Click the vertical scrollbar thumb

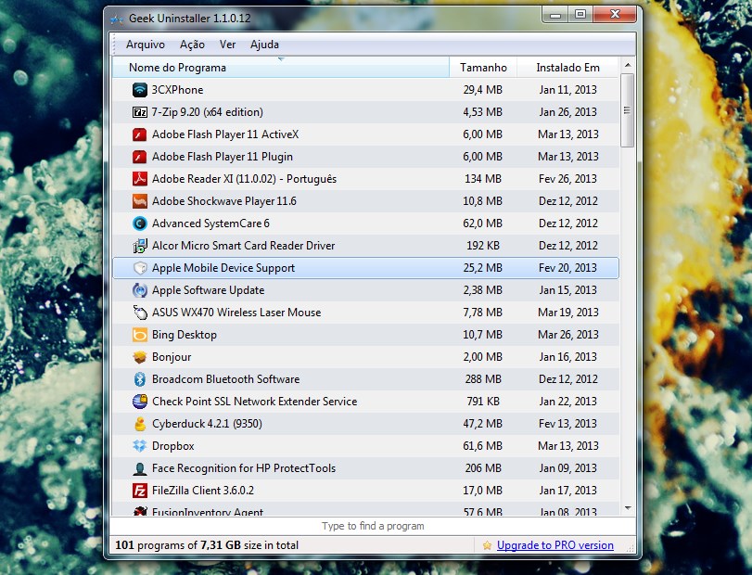tap(628, 110)
